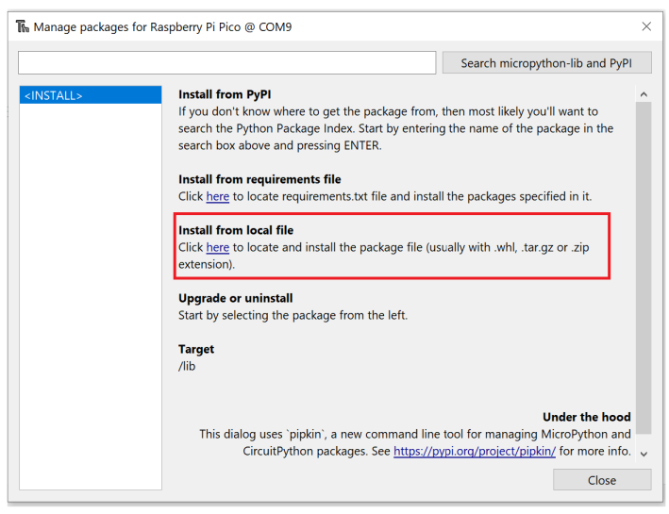This screenshot has width=669, height=514.
Task: Click the 'Install from requirements file' heading
Action: 259,179
